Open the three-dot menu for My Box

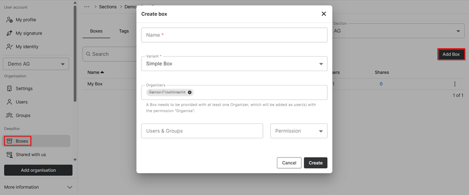pyautogui.click(x=455, y=84)
